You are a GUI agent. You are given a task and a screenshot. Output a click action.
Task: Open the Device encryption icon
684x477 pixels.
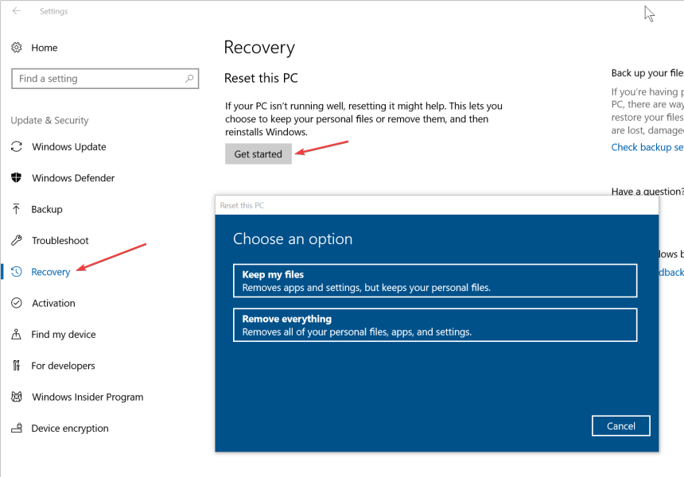(x=17, y=428)
